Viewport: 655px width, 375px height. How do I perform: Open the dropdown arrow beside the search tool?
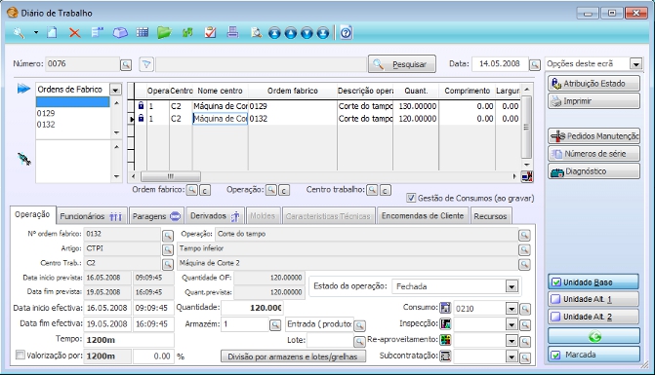[x=36, y=32]
